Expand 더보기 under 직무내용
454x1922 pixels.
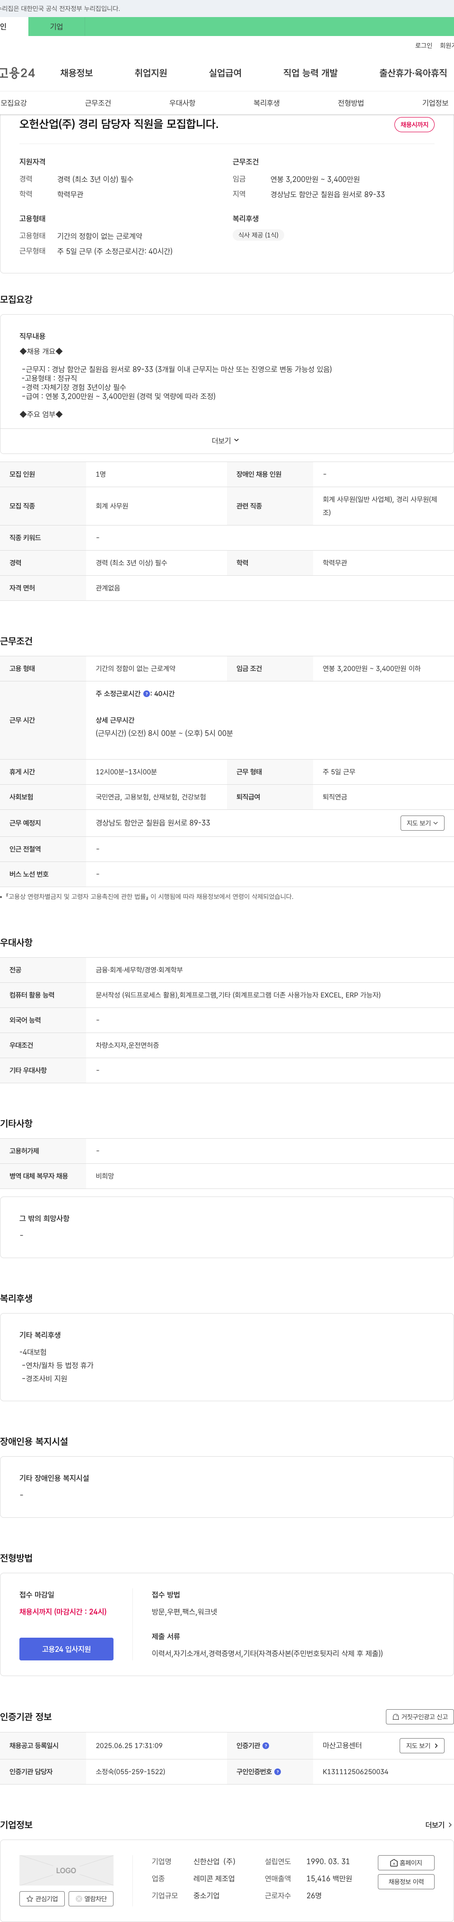[x=226, y=441]
